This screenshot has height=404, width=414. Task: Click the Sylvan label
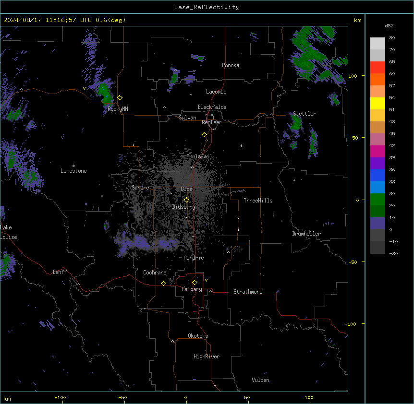[x=187, y=118]
